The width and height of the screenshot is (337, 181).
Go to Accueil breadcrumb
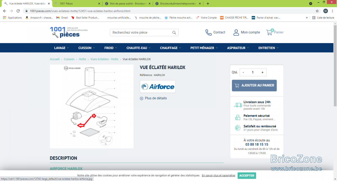pos(54,59)
